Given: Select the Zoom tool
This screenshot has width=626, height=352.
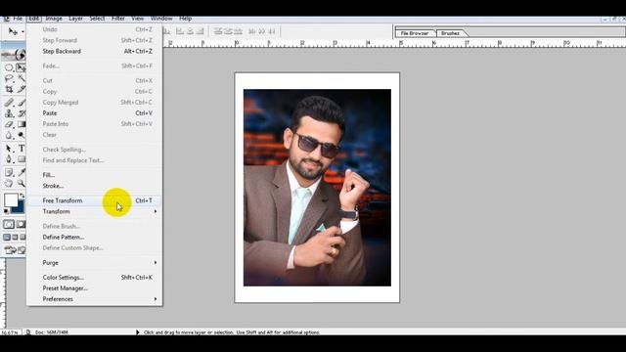Looking at the screenshot, I should coord(21,184).
